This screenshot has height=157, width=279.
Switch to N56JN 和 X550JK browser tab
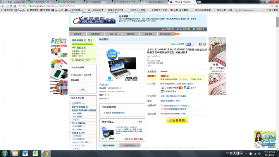(155, 2)
